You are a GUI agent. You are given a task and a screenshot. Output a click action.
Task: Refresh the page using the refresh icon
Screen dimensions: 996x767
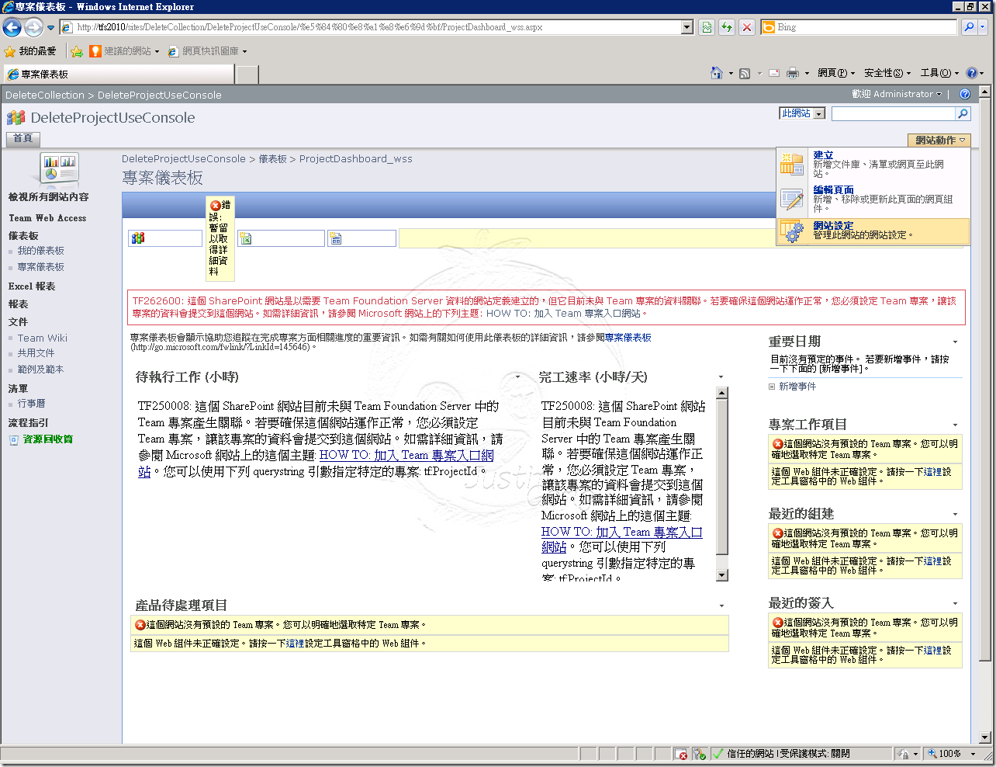727,27
